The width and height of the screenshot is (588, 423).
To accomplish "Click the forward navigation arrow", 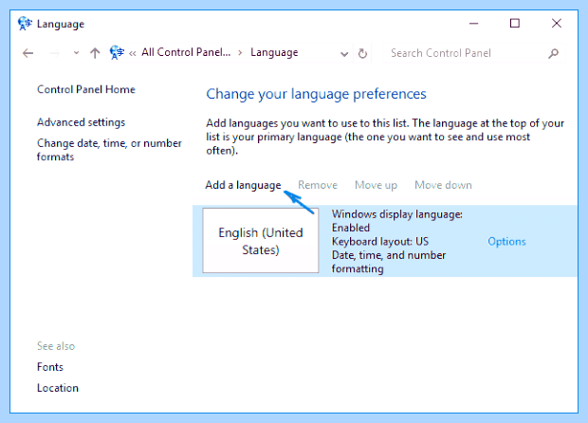I will tap(55, 53).
